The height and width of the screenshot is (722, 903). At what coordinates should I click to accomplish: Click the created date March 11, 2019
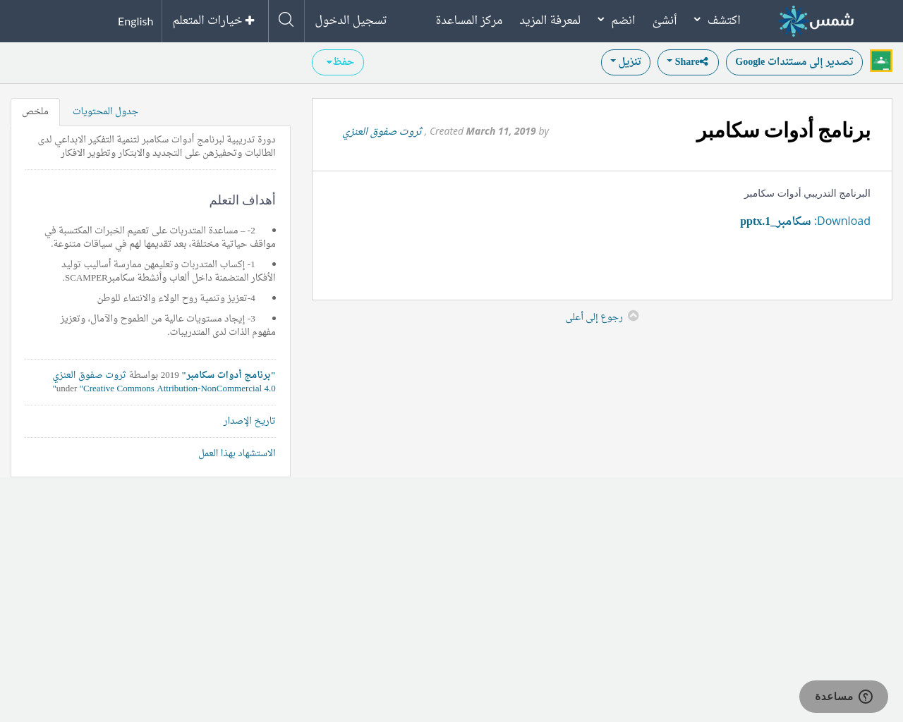(x=501, y=131)
